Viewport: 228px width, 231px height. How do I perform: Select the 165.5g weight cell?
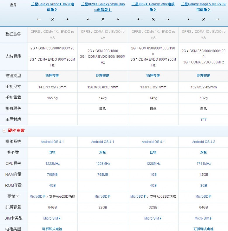52,98
